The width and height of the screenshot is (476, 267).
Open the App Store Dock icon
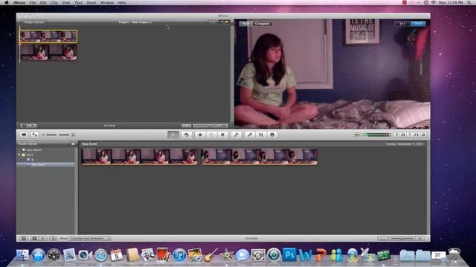pos(38,255)
